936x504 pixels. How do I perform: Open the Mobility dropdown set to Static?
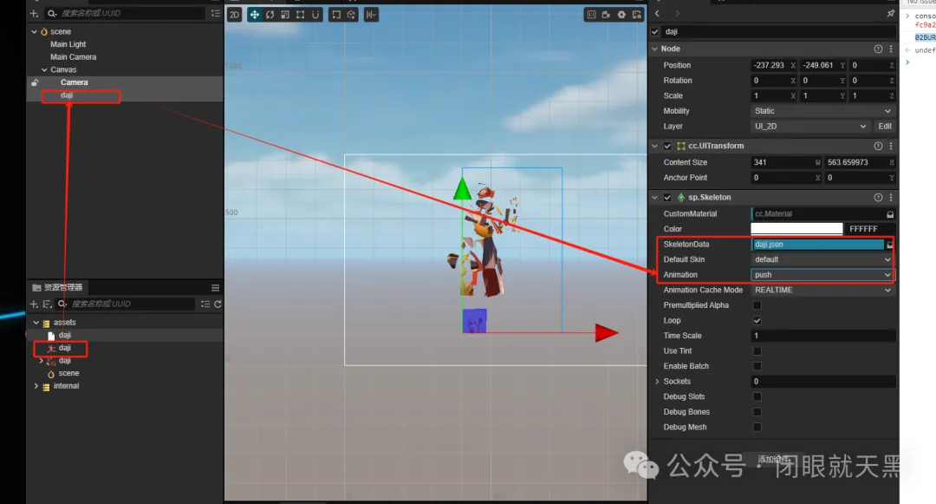click(x=822, y=111)
